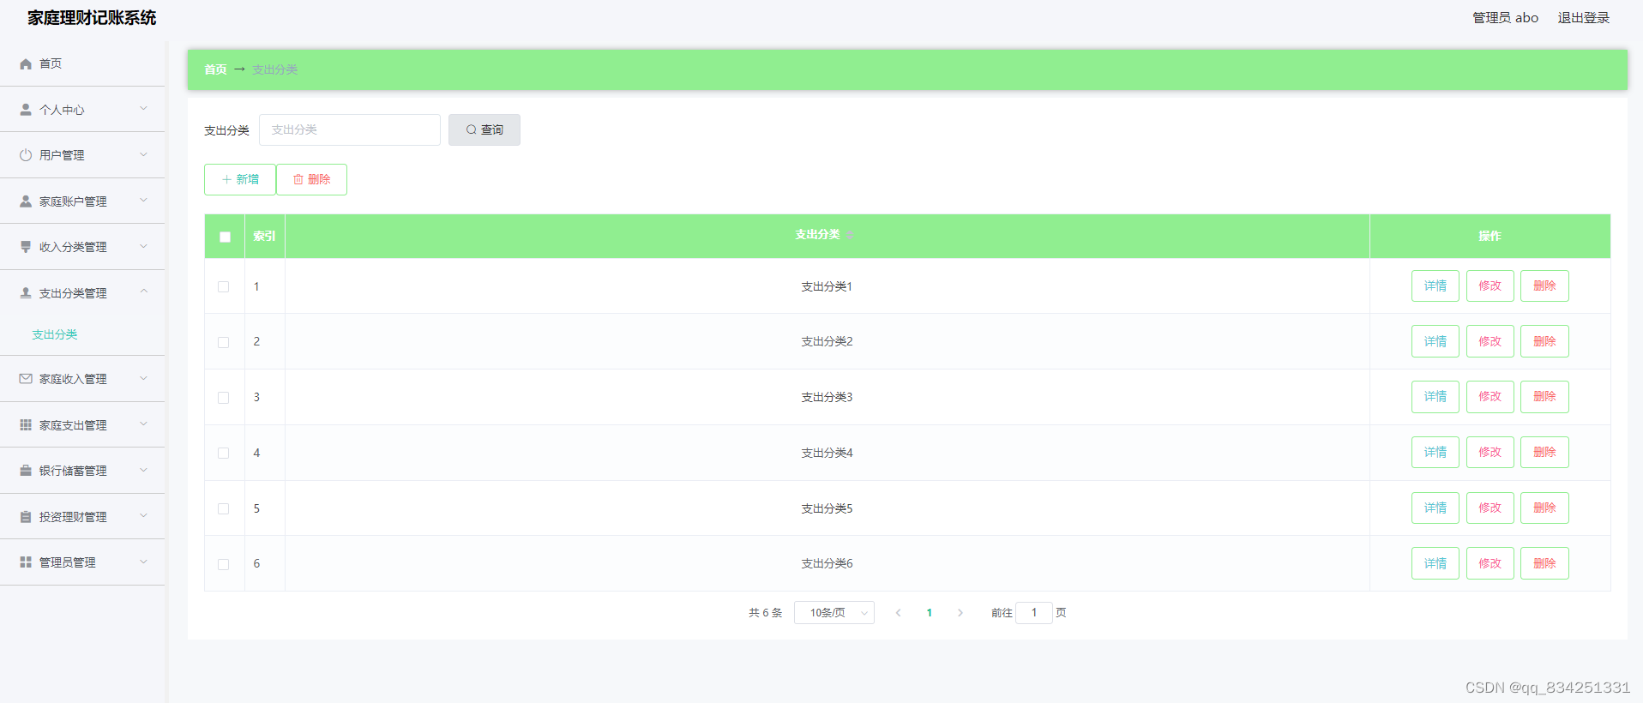The width and height of the screenshot is (1643, 703).
Task: Click the icon beside 支出分类管理
Action: tap(26, 293)
